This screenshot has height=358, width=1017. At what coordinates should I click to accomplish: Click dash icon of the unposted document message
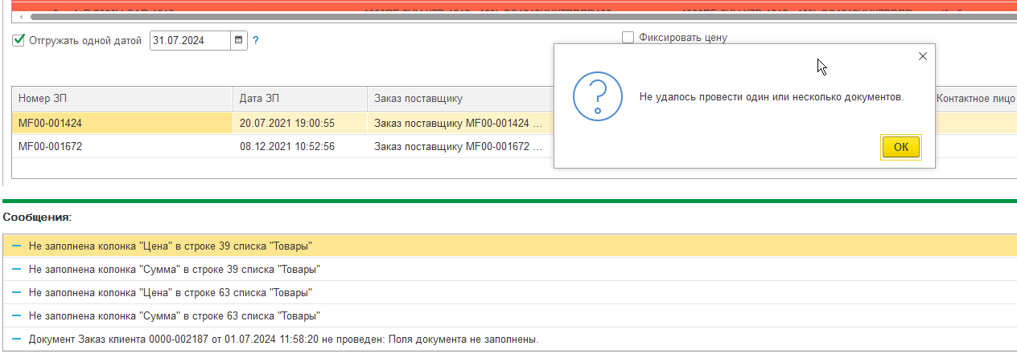[16, 339]
